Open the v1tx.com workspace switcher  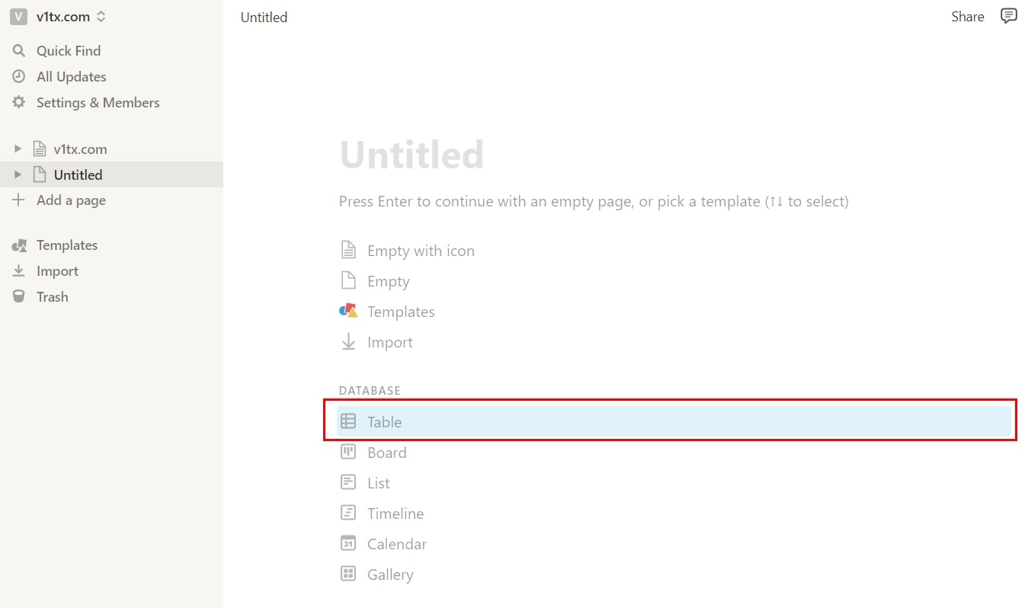tap(58, 17)
